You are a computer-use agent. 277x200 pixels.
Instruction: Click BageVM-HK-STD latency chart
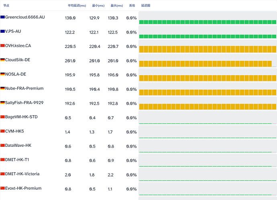pyautogui.click(x=208, y=118)
